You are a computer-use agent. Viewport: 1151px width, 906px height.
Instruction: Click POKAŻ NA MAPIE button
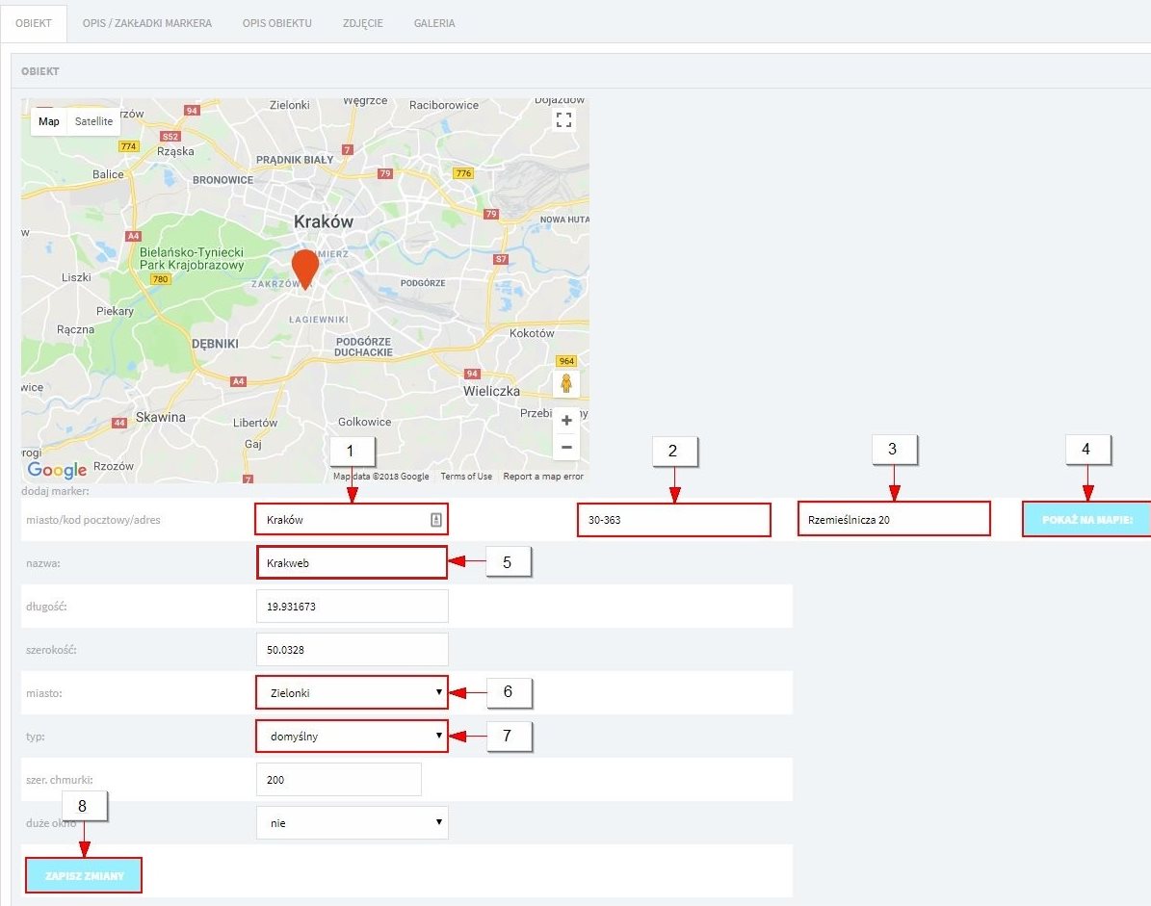tap(1087, 519)
